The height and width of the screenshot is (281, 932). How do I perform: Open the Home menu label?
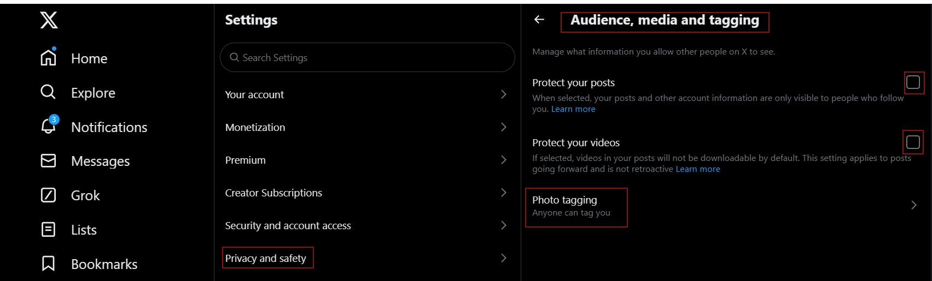(x=89, y=58)
